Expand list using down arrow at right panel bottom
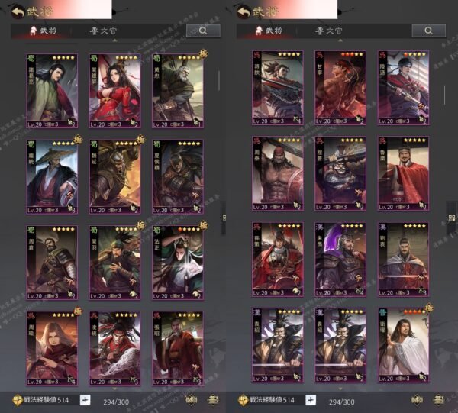Image resolution: width=458 pixels, height=413 pixels. (340, 387)
